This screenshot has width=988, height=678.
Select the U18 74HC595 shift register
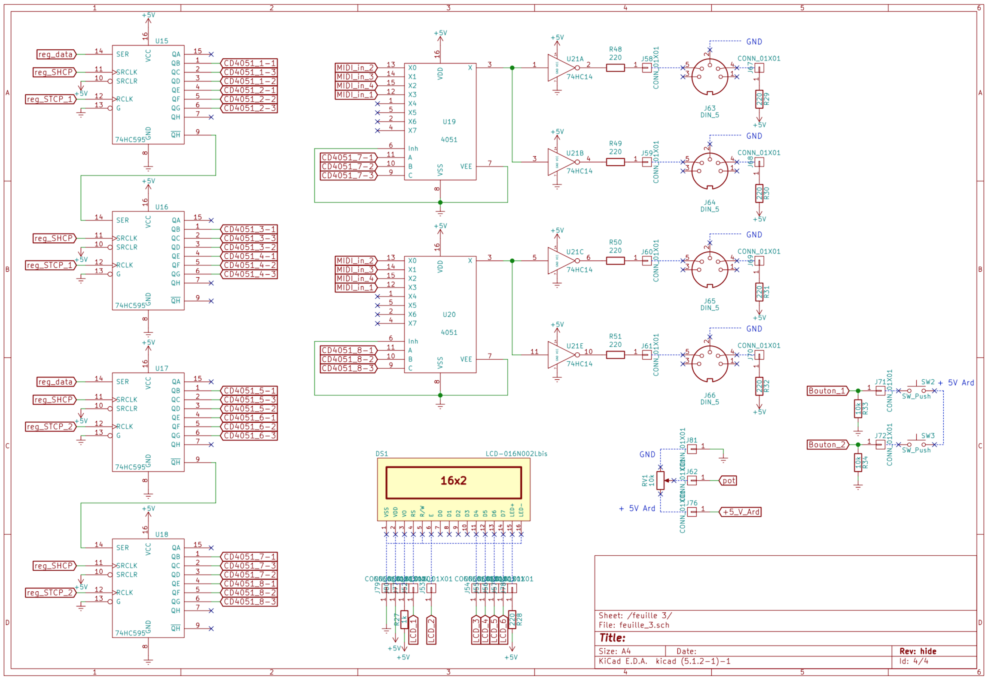[x=148, y=588]
